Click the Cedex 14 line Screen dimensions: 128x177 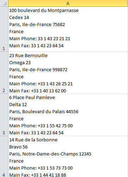click(x=19, y=18)
